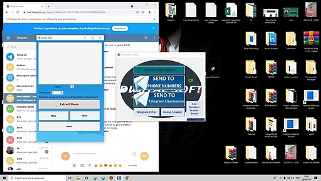Click Stop in the Extract Data window
321x181 pixels.
(53, 116)
